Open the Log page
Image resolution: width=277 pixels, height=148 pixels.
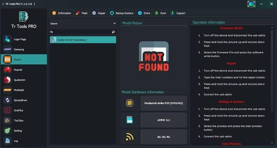[24, 141]
